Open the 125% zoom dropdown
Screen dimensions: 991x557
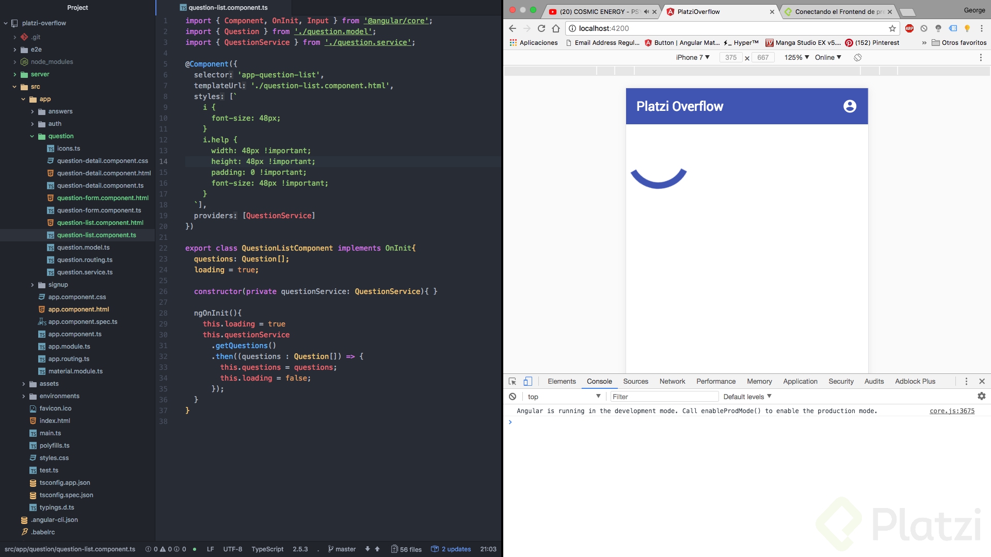click(796, 58)
